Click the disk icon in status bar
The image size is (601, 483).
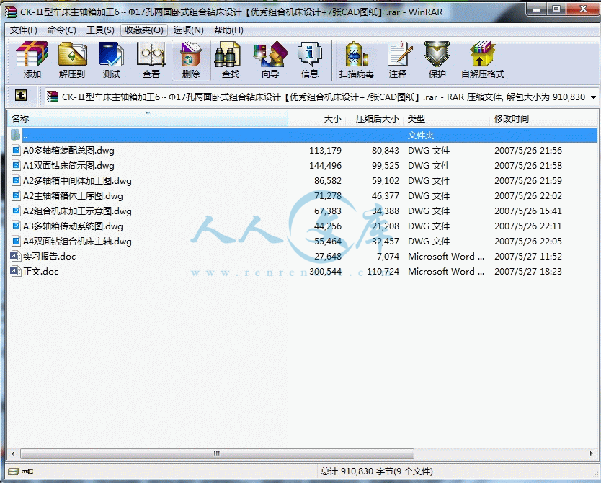14,471
